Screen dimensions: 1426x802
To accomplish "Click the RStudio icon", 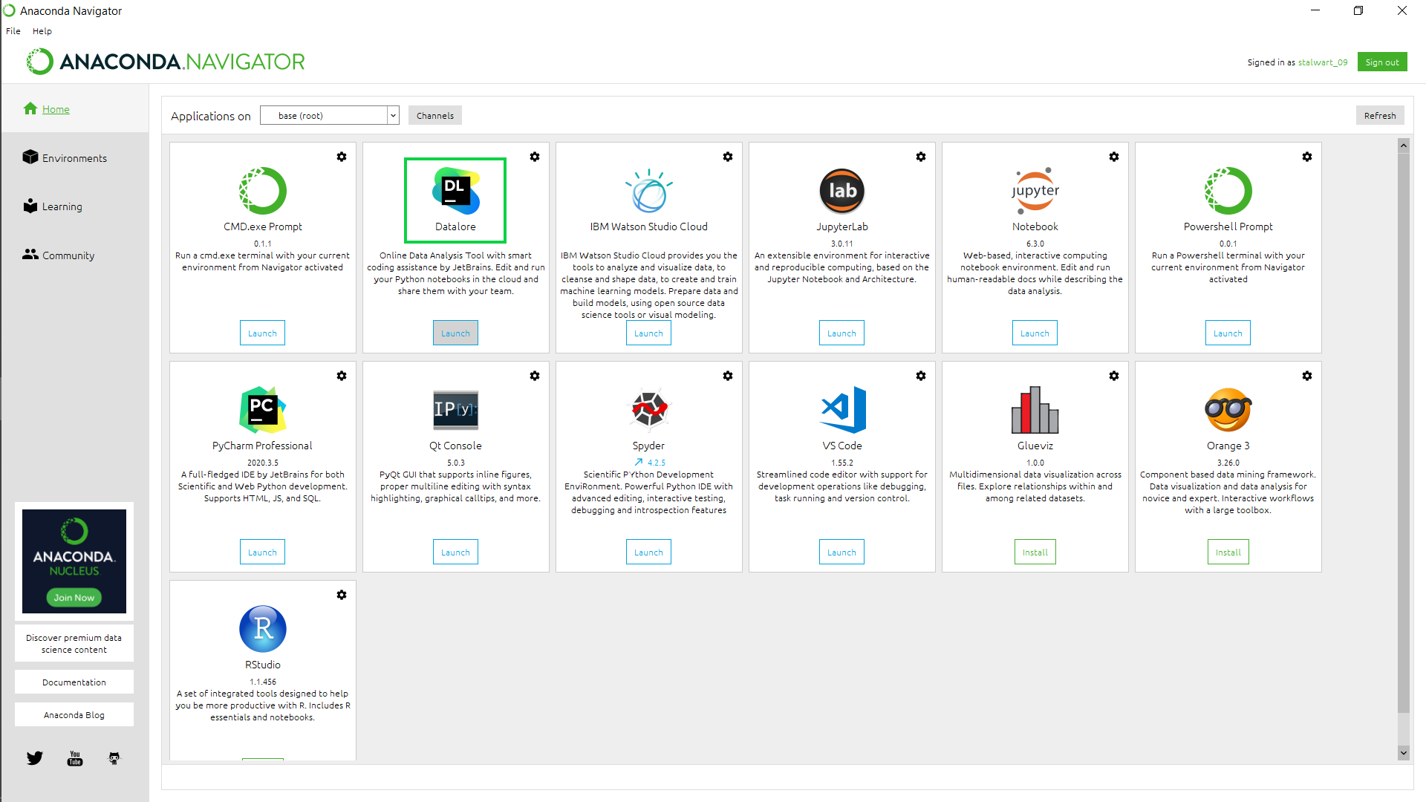I will coord(263,629).
